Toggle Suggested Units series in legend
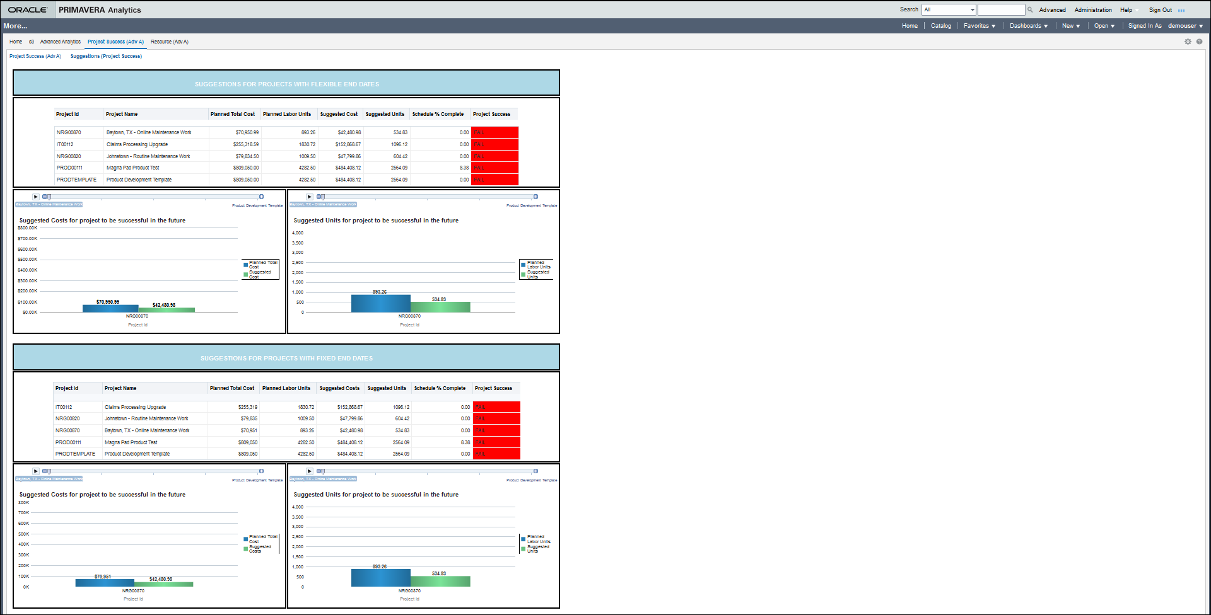1211x615 pixels. pyautogui.click(x=536, y=273)
